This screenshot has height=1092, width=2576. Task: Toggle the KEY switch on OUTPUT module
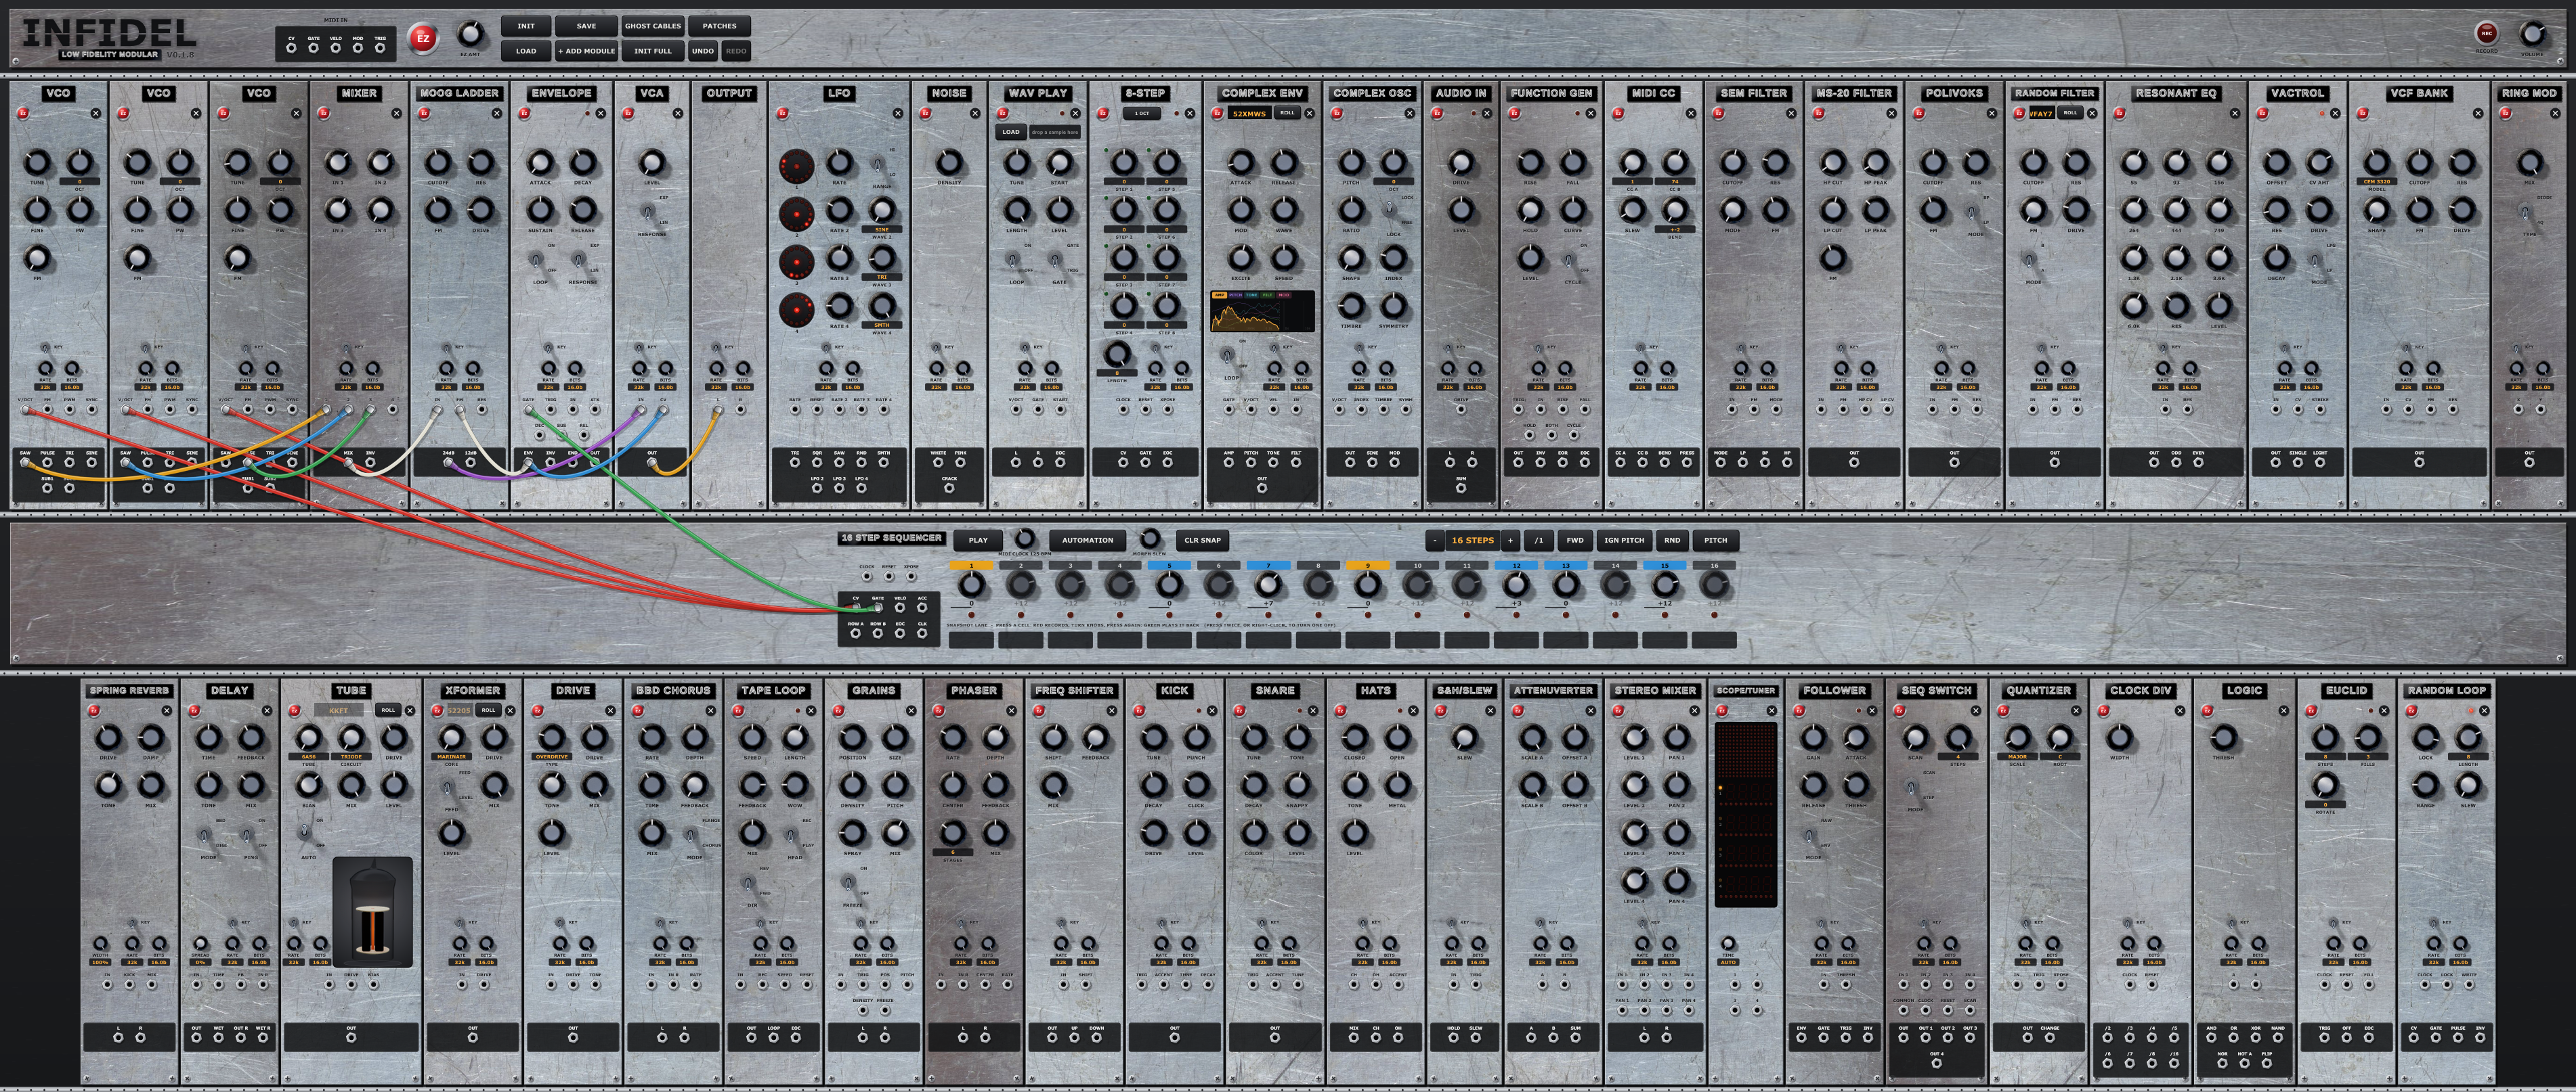tap(717, 348)
